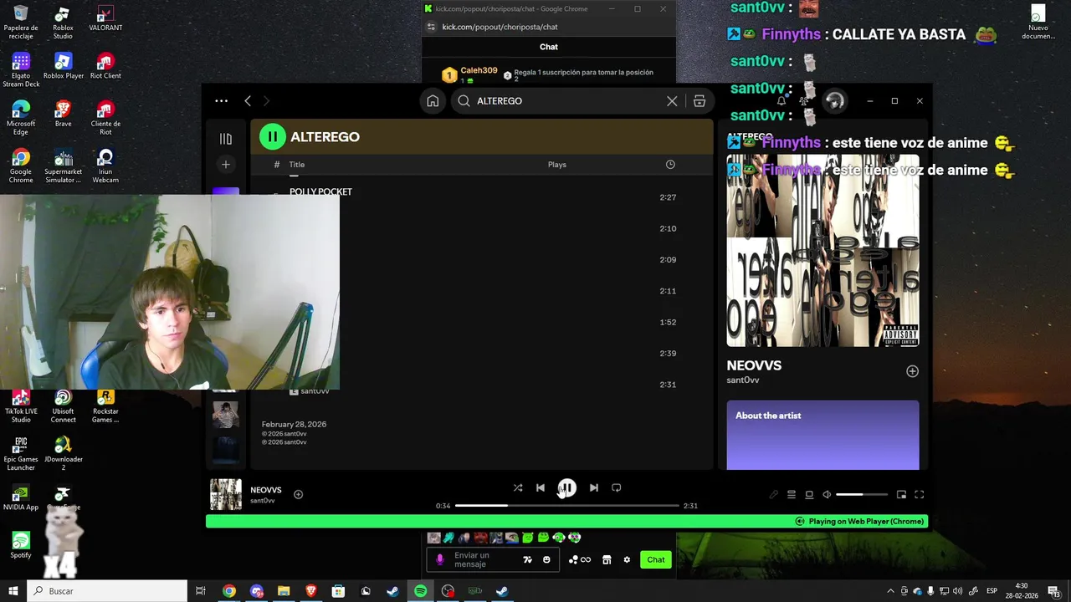
Task: Add NEOVVS to library from right panel
Action: [x=912, y=371]
